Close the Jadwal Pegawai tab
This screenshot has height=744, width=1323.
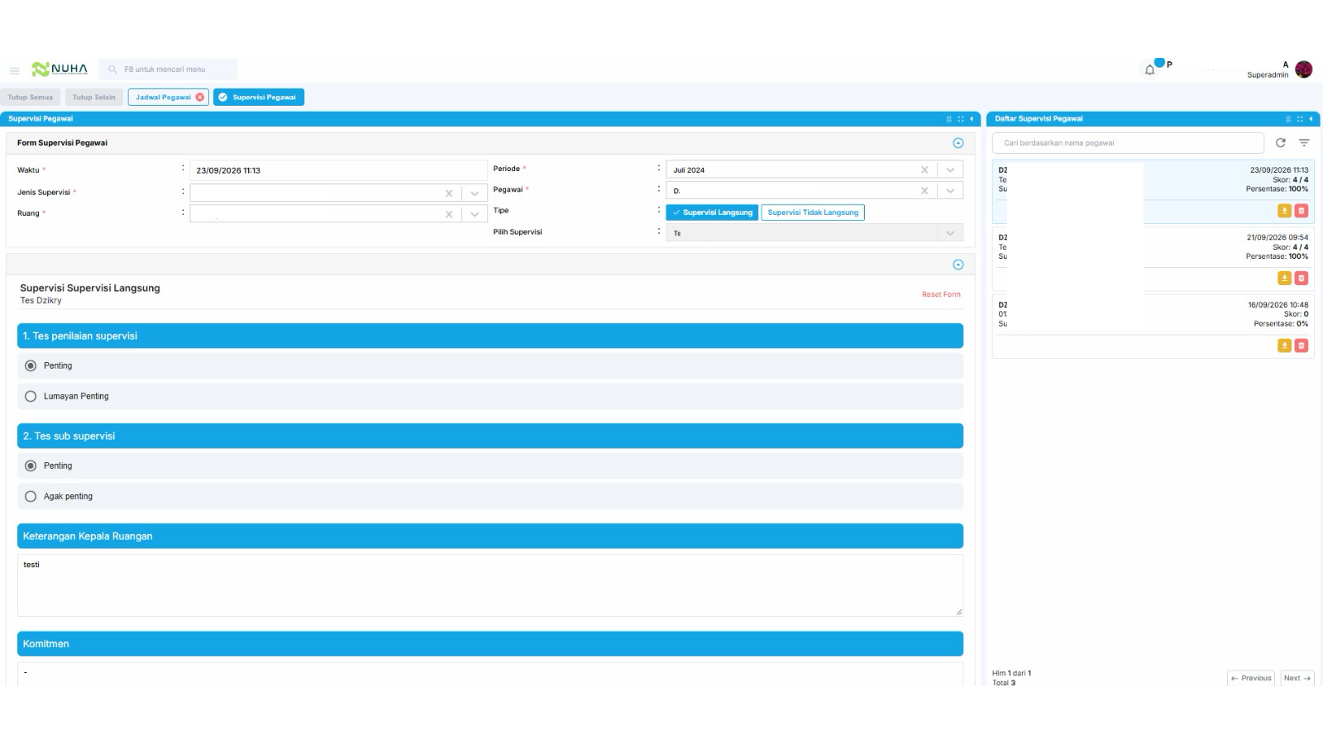point(200,98)
